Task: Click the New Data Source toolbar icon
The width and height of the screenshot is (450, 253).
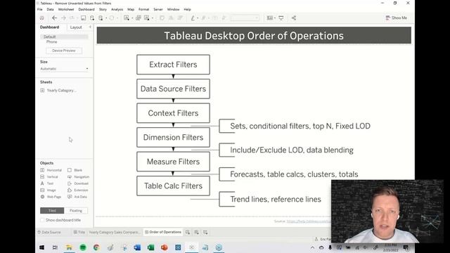Action: click(x=92, y=18)
